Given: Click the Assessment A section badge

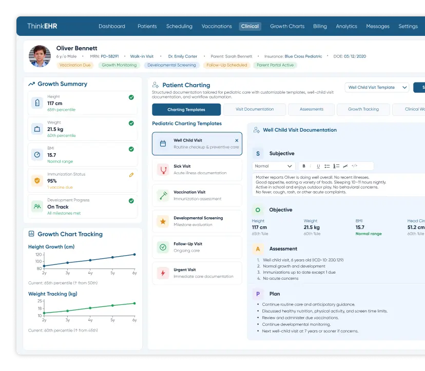Looking at the screenshot, I should pyautogui.click(x=258, y=249).
